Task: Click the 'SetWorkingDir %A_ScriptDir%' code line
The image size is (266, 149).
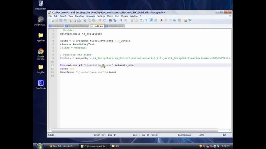Action: [81, 34]
